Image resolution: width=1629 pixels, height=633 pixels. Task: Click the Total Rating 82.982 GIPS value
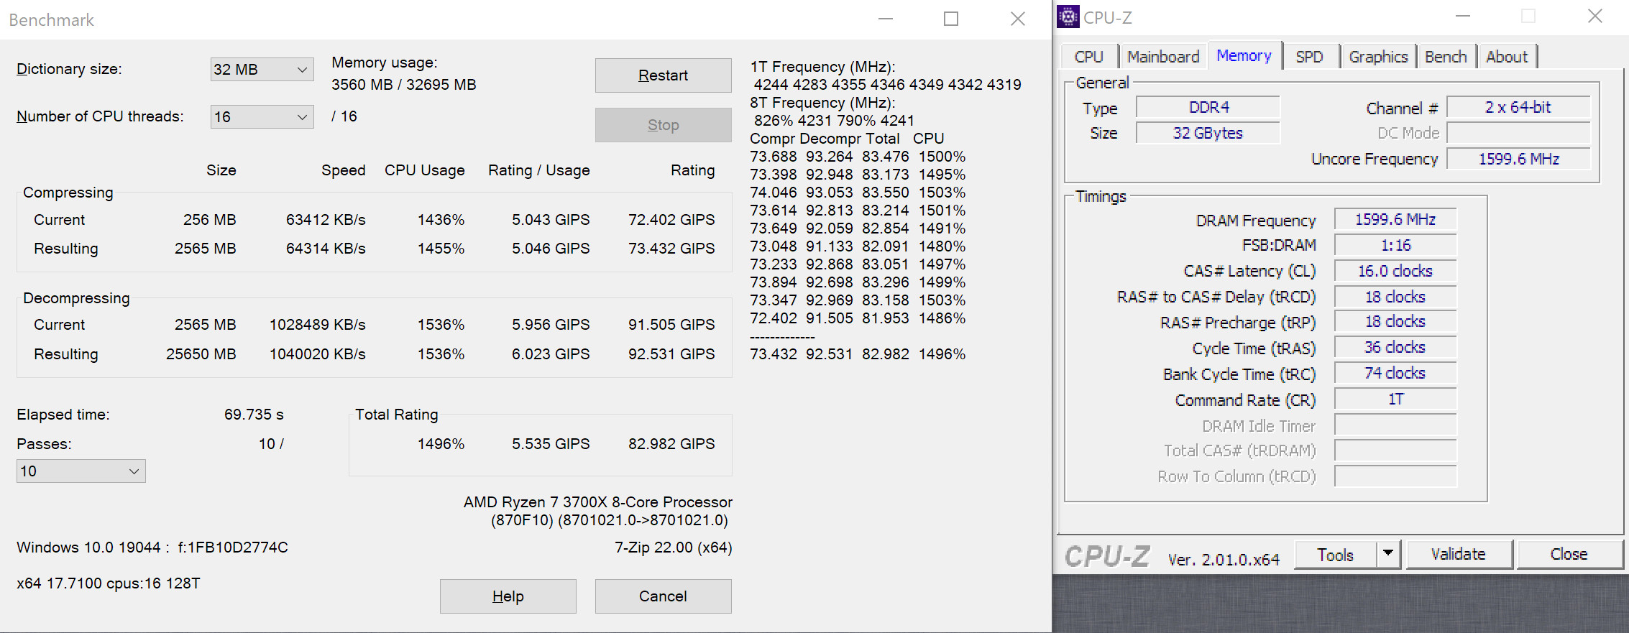[671, 444]
